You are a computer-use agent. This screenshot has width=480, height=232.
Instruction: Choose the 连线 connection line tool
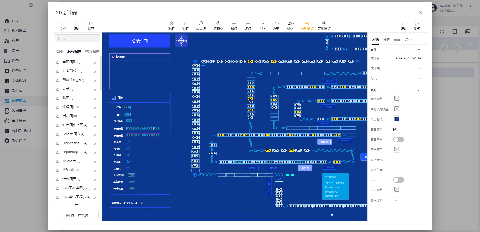coord(262,23)
